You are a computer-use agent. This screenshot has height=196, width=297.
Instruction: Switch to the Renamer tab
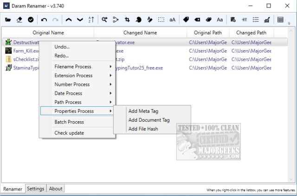[x=13, y=189]
